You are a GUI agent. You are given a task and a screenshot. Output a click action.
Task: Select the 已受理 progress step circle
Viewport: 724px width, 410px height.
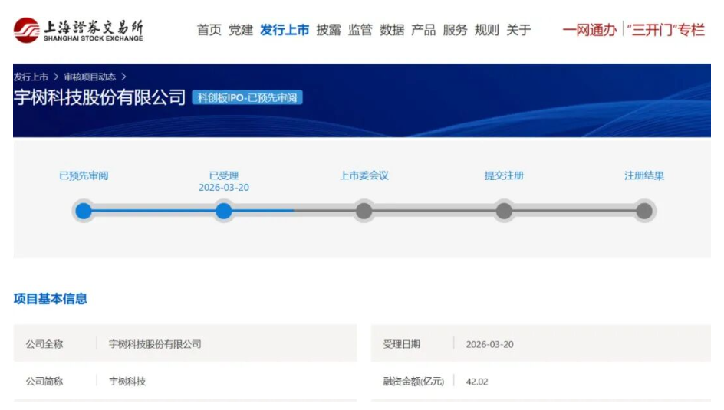click(223, 211)
